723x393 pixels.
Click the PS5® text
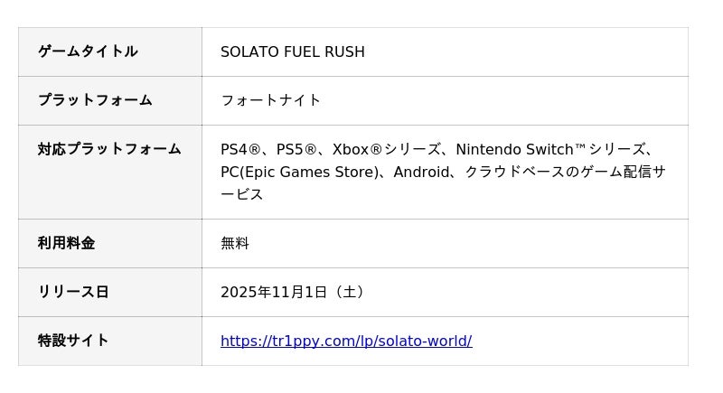[x=296, y=149]
